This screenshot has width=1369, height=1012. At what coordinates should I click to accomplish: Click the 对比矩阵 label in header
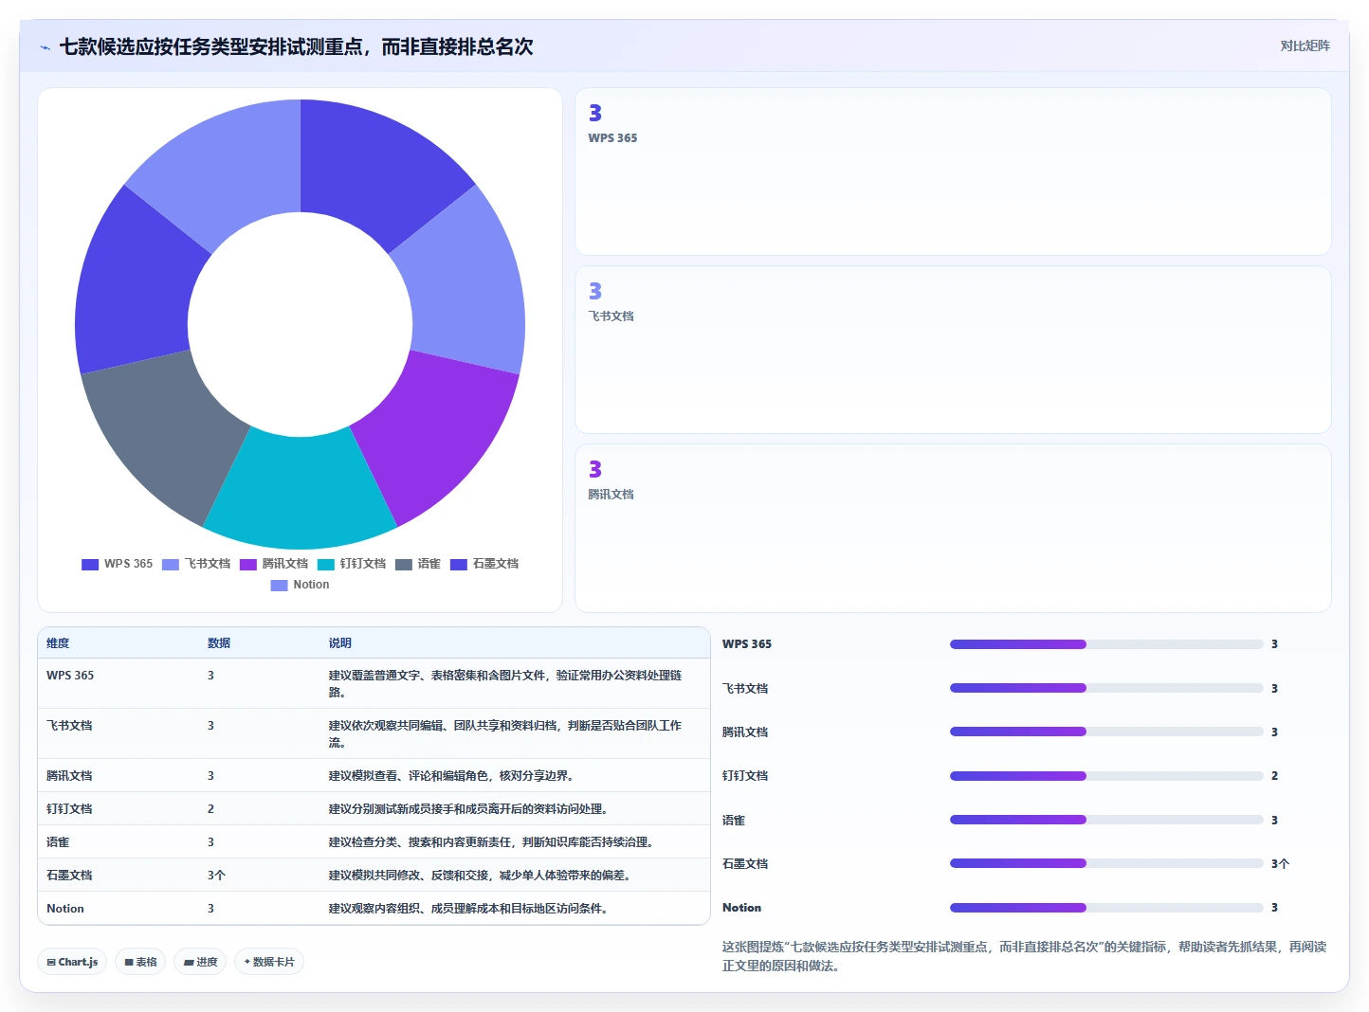pos(1305,45)
